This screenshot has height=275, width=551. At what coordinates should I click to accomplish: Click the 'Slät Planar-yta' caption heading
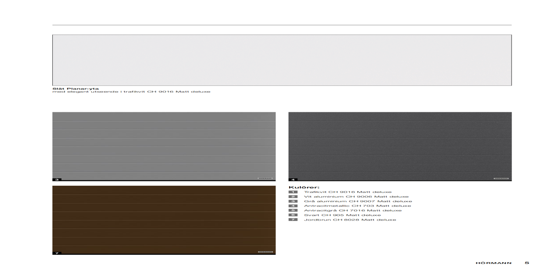[75, 88]
